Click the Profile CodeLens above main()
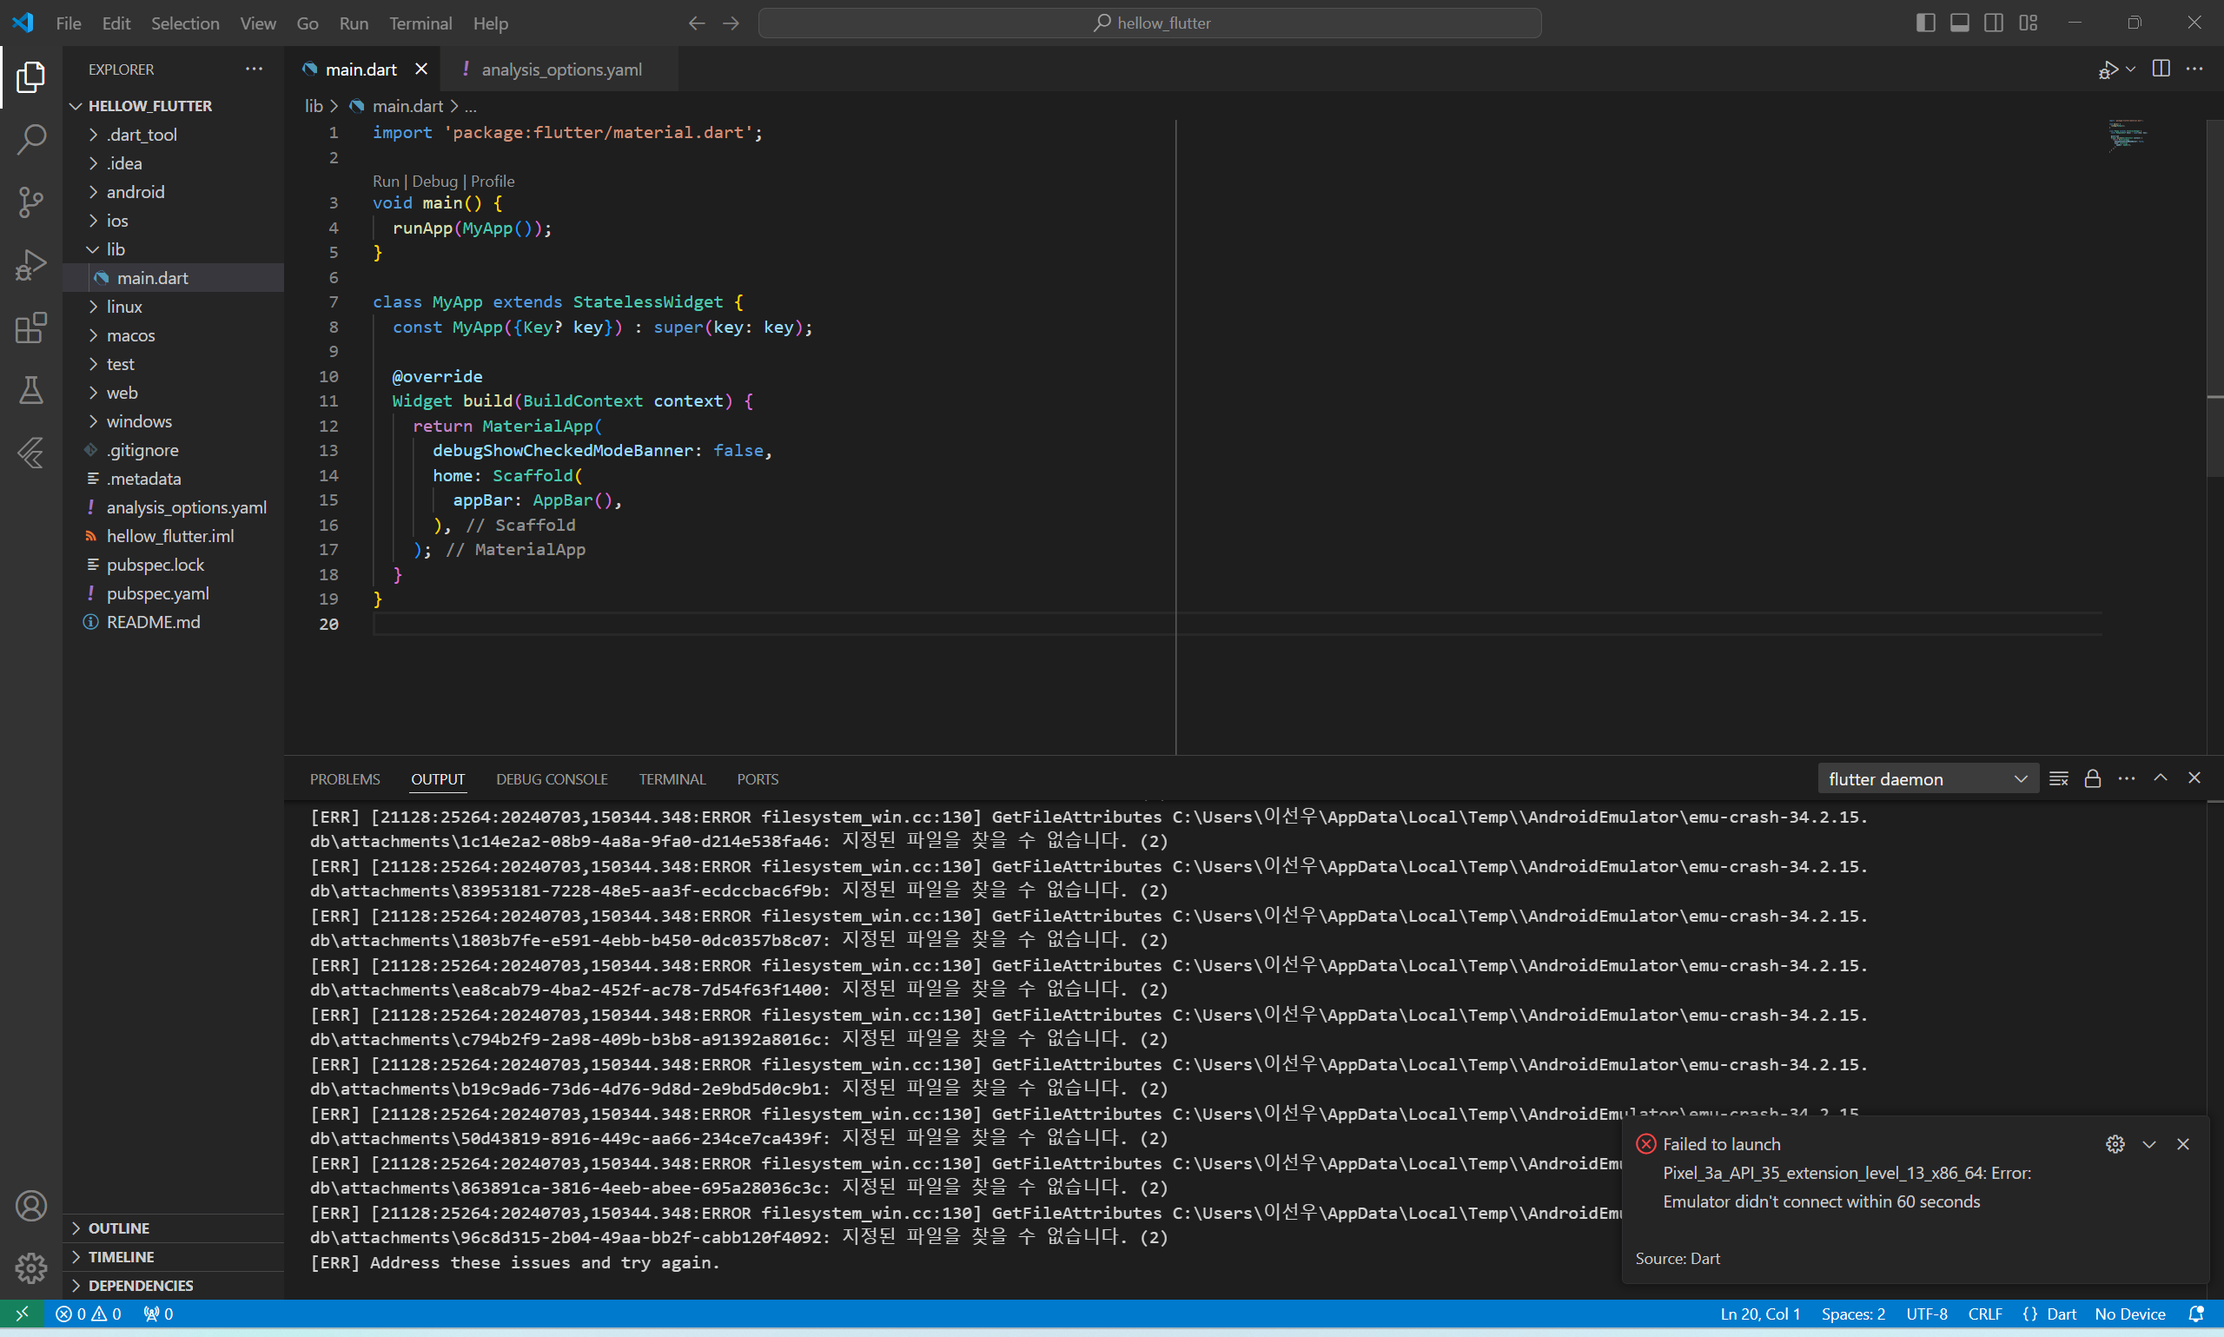 (493, 181)
